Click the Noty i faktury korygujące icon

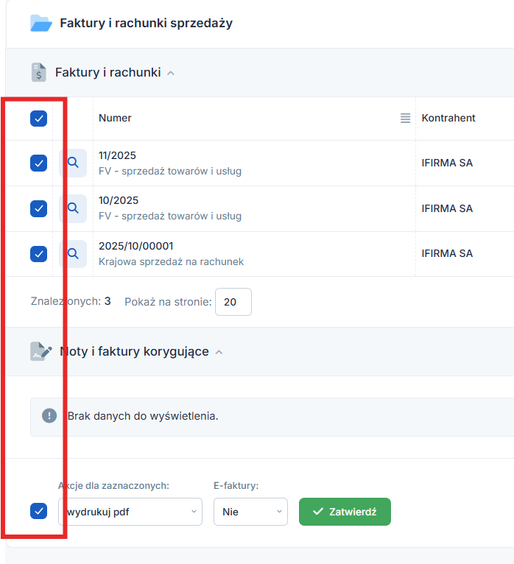pos(41,351)
